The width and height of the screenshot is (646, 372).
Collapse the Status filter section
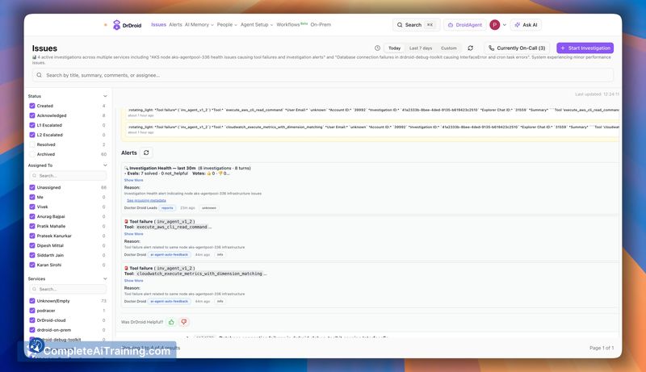[x=105, y=96]
